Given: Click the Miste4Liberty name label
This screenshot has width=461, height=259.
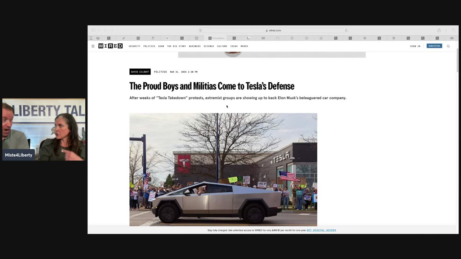Looking at the screenshot, I should (19, 155).
